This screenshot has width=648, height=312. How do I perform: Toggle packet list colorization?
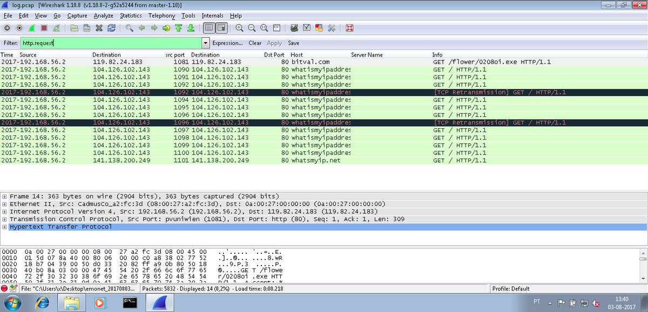point(210,27)
